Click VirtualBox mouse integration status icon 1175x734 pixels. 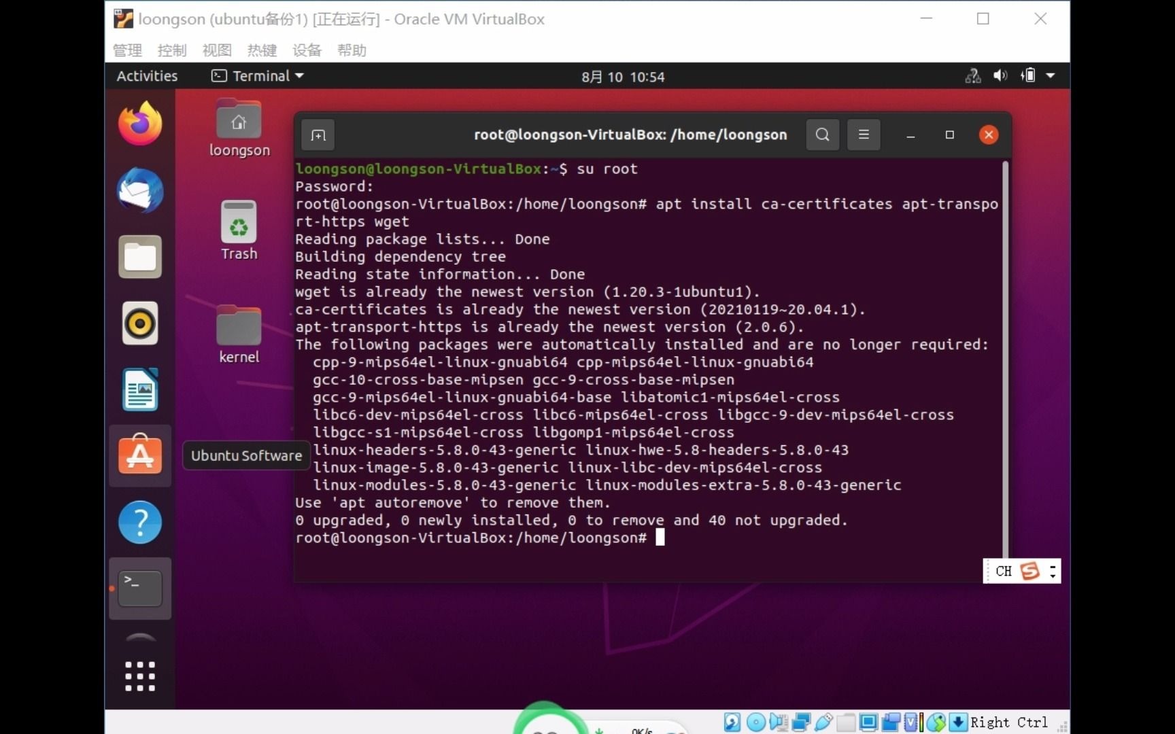click(936, 722)
